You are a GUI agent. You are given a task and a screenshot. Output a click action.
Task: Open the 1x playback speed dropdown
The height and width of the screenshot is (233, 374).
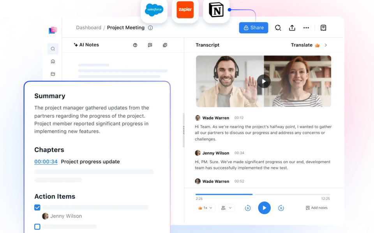[205, 208]
